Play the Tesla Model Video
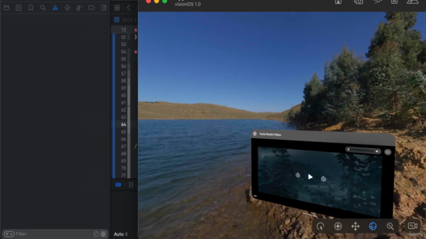This screenshot has height=239, width=426. click(x=310, y=177)
